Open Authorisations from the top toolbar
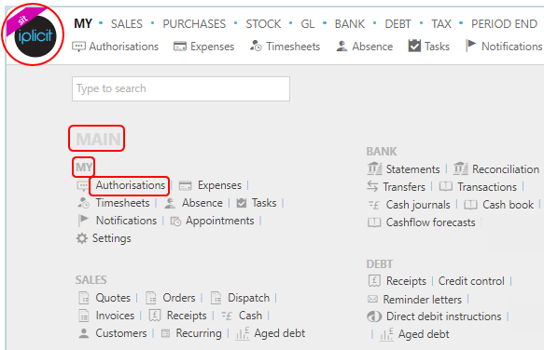Viewport: 544px width, 350px height. click(x=124, y=47)
